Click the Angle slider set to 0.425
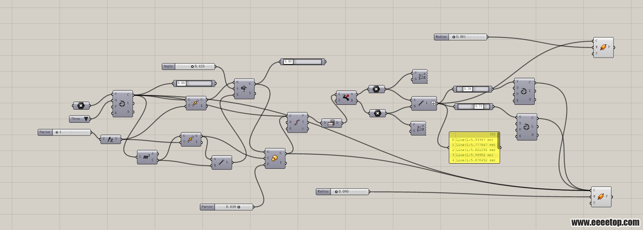Image resolution: width=643 pixels, height=230 pixels. click(x=189, y=66)
